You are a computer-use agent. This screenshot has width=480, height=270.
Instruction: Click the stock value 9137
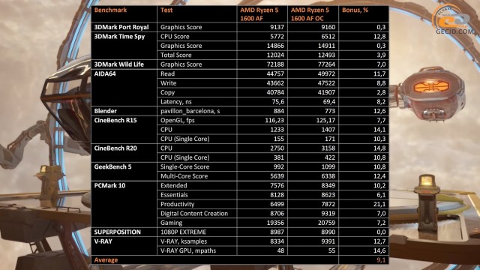[277, 27]
